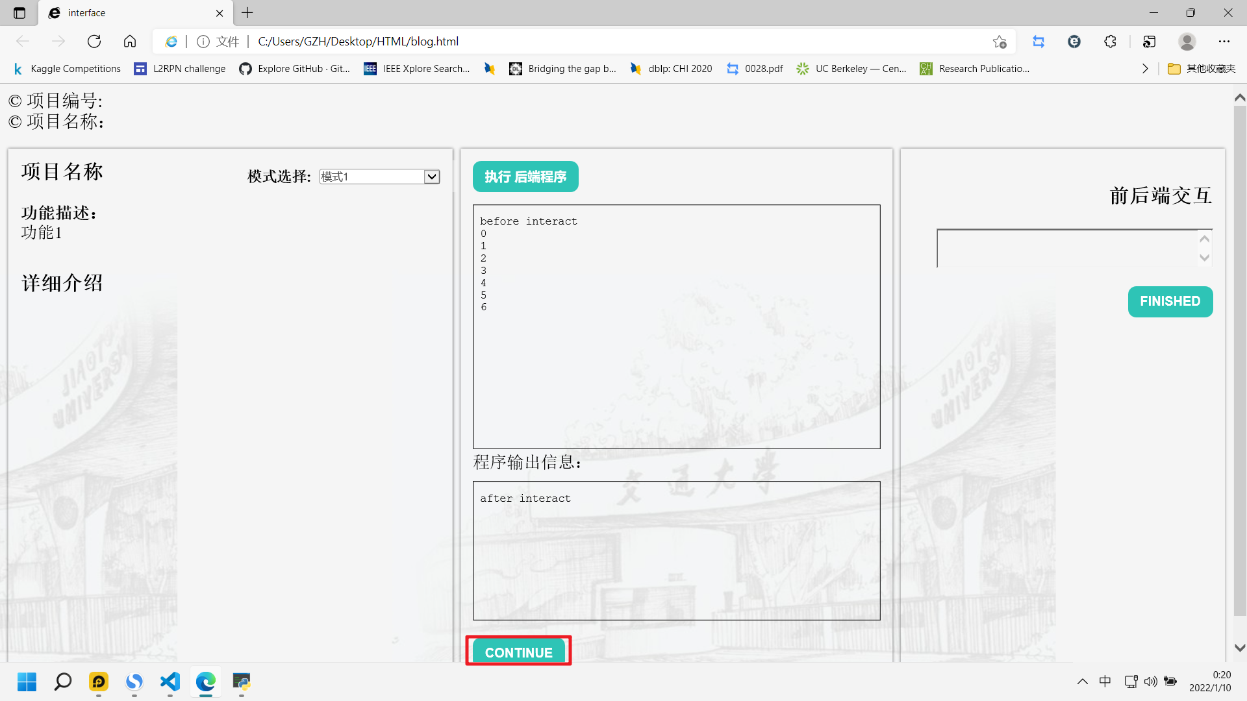Click the program output text area
This screenshot has width=1247, height=701.
tap(677, 551)
